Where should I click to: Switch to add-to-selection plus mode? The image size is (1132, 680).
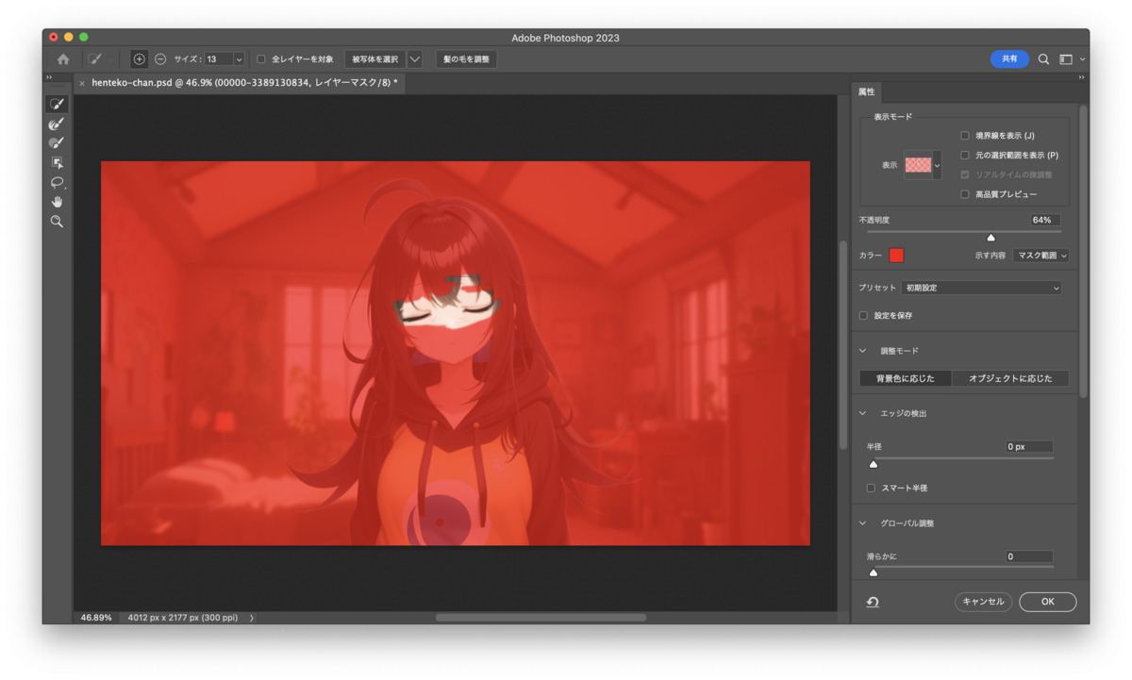click(x=139, y=59)
